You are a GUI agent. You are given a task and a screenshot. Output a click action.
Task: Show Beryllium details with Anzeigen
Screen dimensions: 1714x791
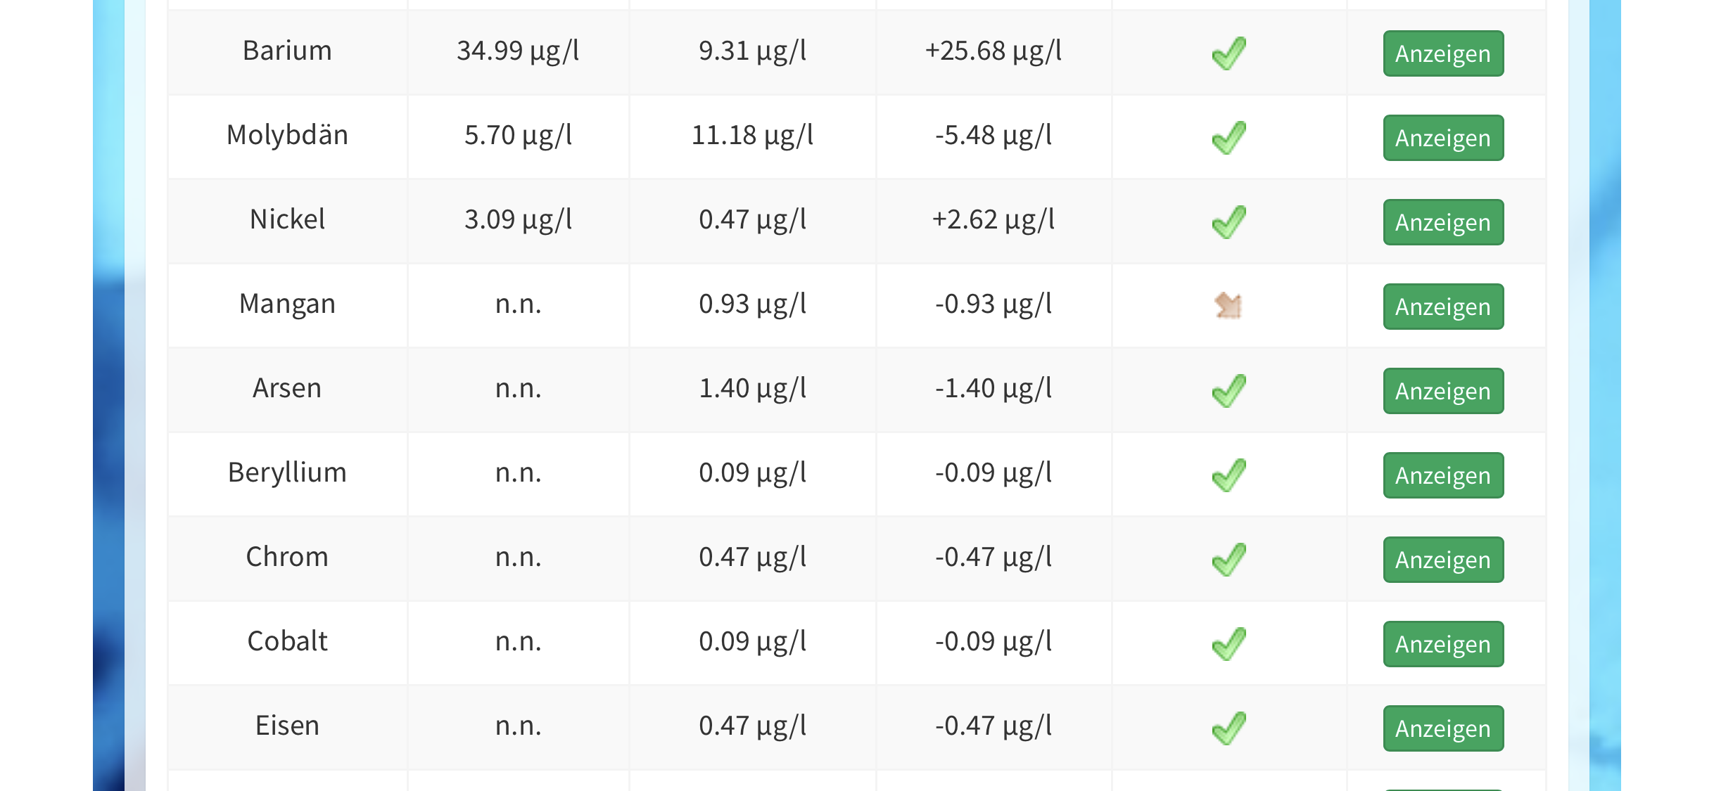coord(1443,475)
